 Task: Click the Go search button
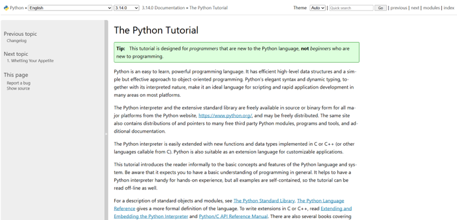click(x=380, y=8)
